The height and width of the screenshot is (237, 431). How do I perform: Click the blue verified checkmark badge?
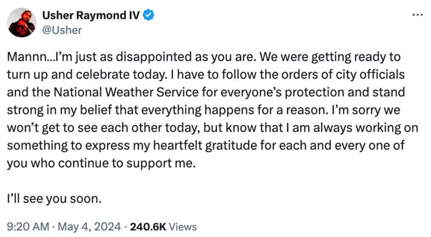[x=149, y=15]
